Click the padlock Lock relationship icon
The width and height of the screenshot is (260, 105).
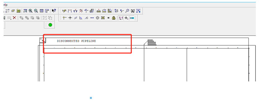[x=114, y=18]
